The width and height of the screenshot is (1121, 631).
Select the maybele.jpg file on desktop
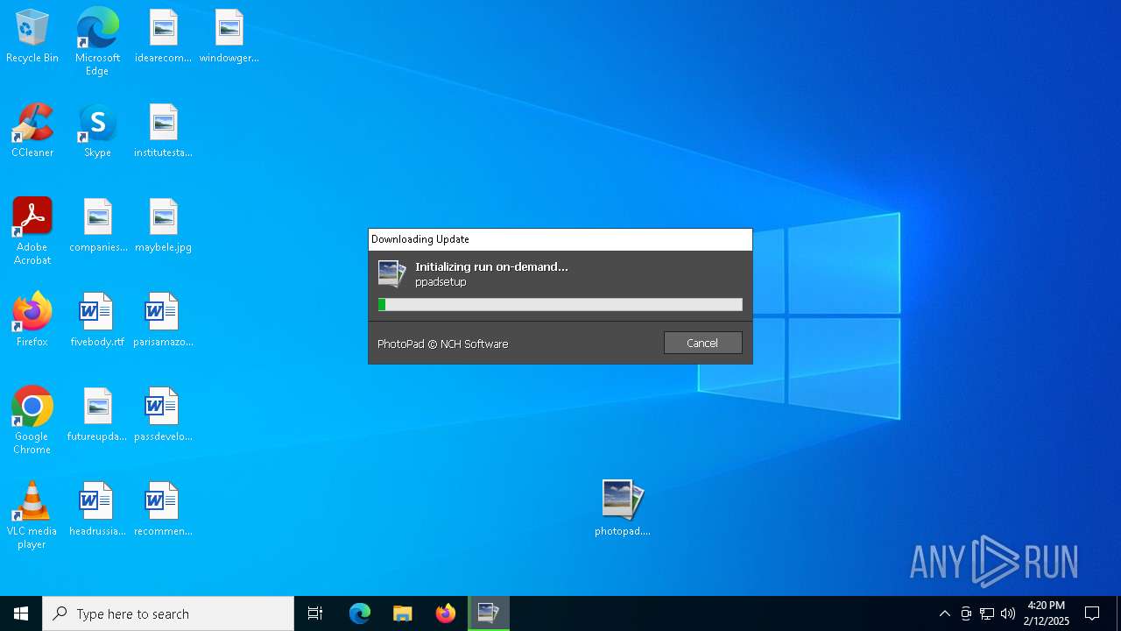163,226
